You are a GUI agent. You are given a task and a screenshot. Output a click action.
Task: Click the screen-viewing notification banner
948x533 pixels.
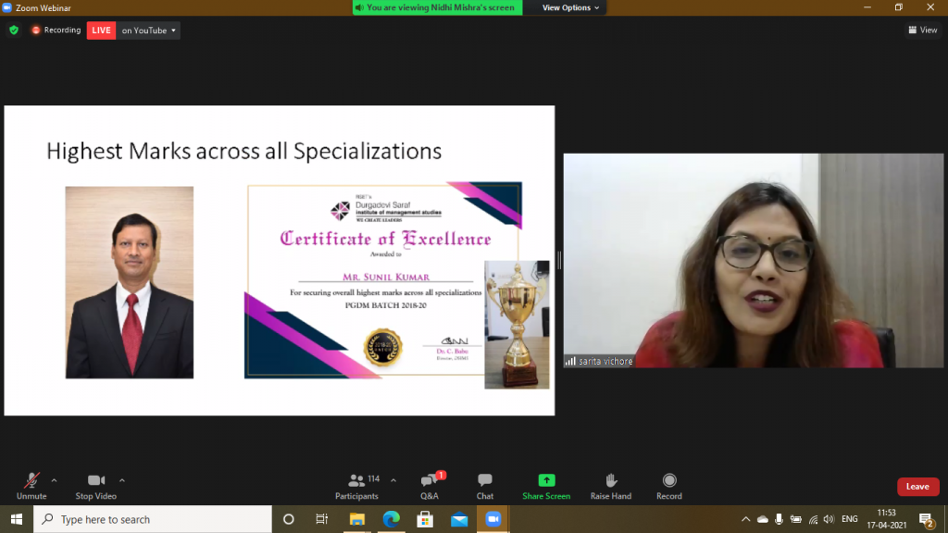[438, 7]
